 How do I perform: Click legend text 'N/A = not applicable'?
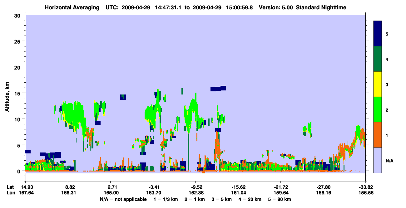point(123,199)
